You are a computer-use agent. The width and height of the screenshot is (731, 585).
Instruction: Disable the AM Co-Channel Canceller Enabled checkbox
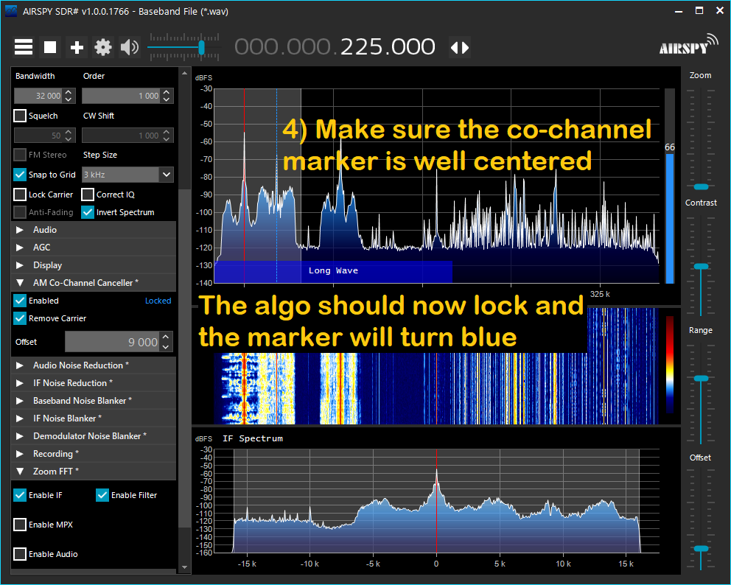tap(20, 301)
